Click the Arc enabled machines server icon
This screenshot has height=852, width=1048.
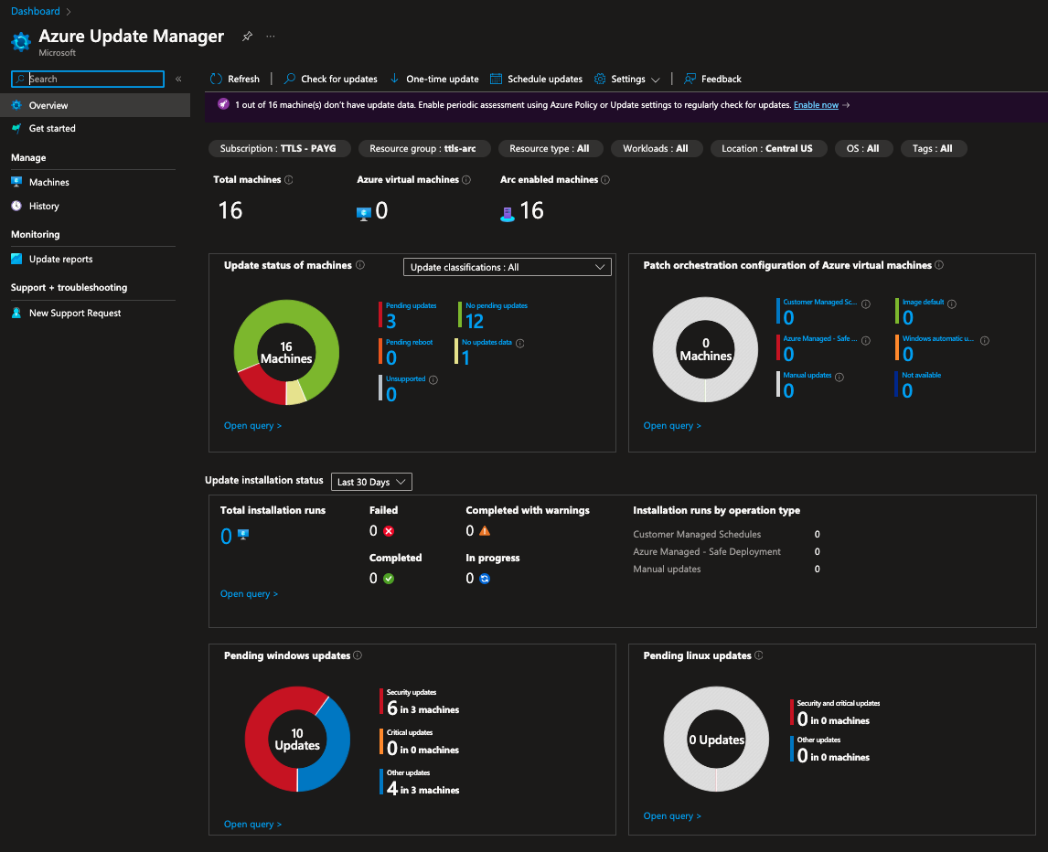pyautogui.click(x=508, y=214)
